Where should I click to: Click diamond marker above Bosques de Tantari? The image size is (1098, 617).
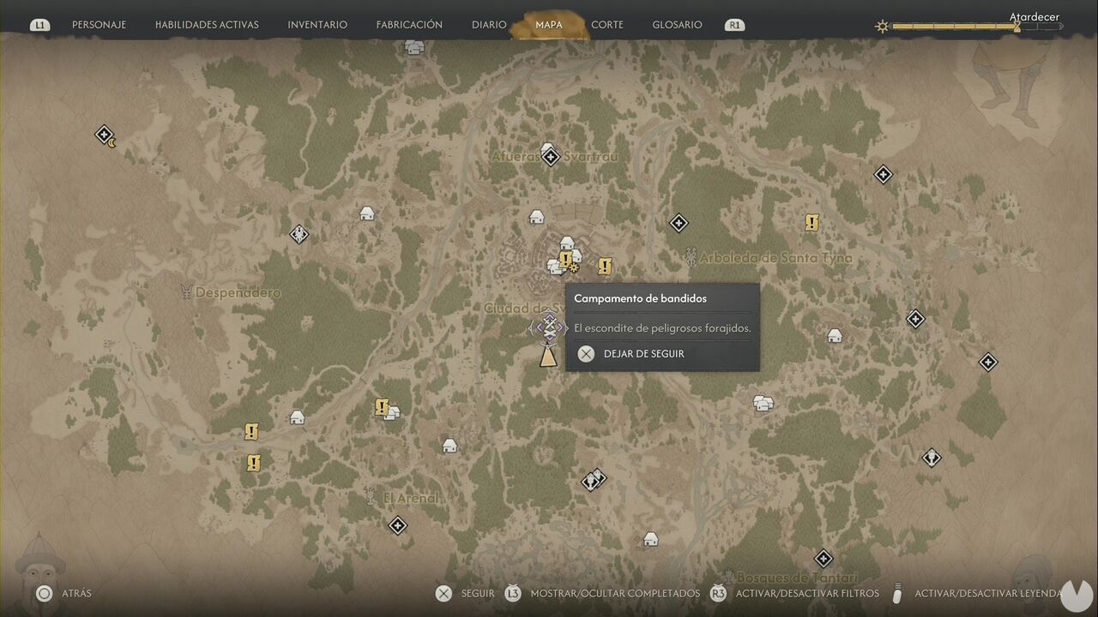pyautogui.click(x=823, y=559)
